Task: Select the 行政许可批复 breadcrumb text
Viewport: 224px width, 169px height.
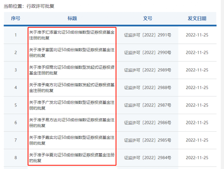Action: pos(40,6)
